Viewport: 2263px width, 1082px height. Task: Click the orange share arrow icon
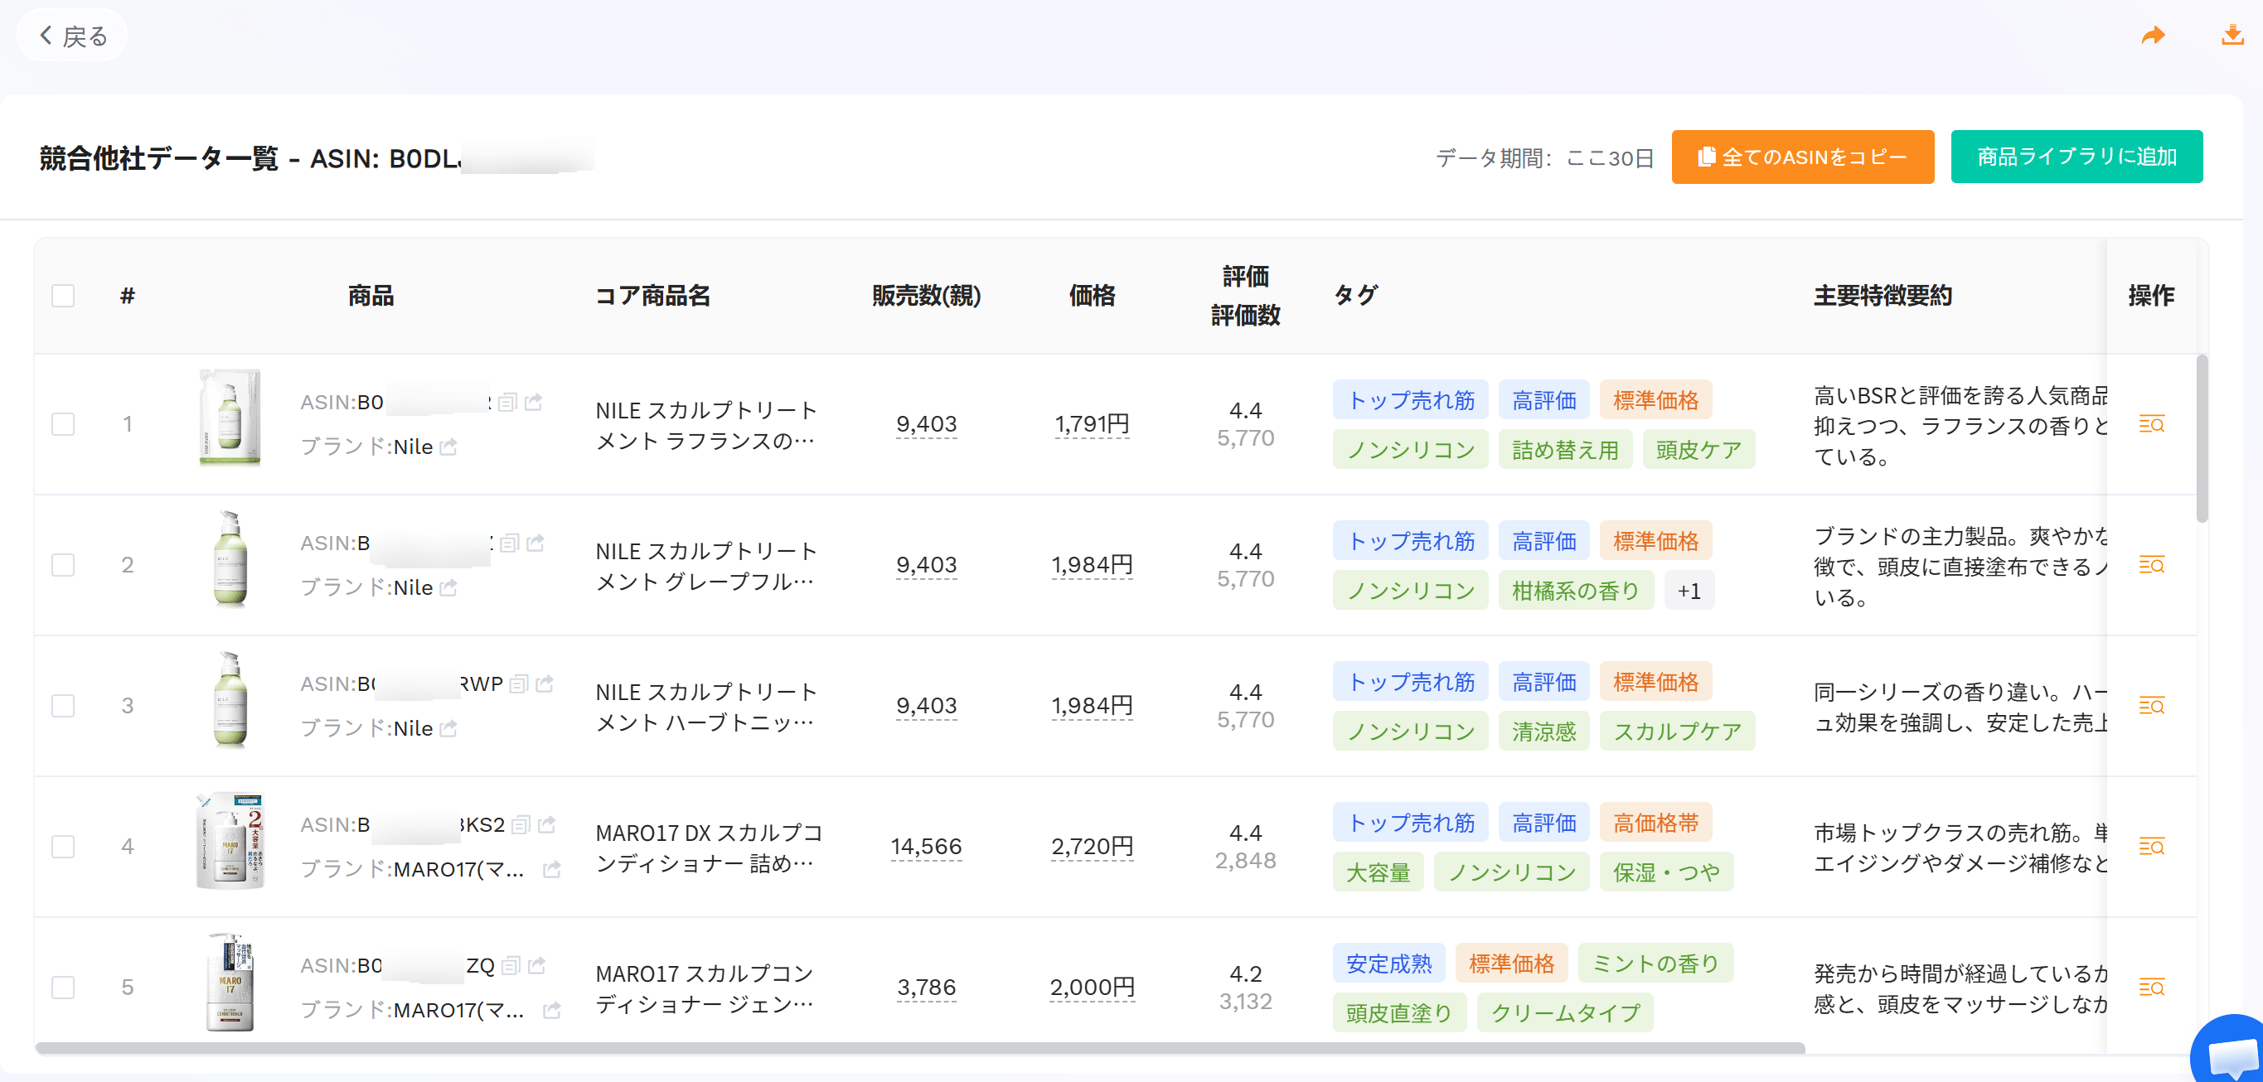pos(2154,36)
